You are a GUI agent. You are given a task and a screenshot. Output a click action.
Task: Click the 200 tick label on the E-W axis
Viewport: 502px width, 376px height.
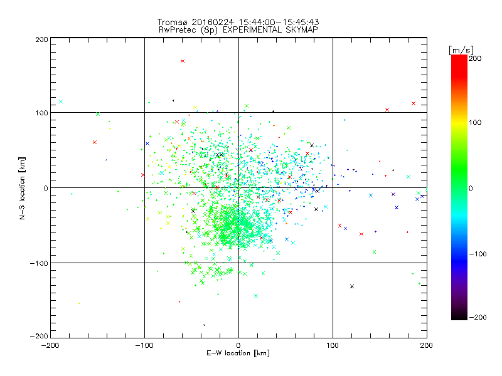click(427, 345)
